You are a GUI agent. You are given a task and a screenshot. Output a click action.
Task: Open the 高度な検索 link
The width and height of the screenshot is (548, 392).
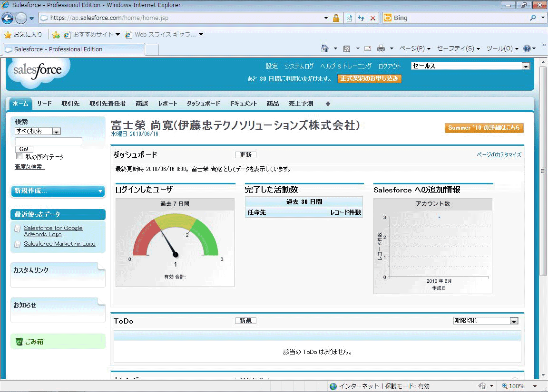point(29,167)
